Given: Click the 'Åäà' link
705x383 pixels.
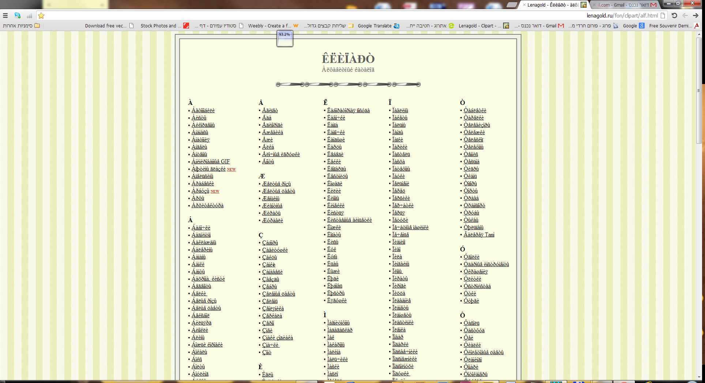Looking at the screenshot, I should 267,118.
